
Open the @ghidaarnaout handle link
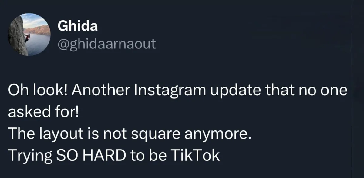click(106, 44)
